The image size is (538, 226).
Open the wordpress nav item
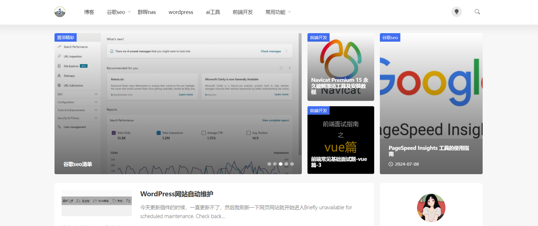(x=181, y=12)
